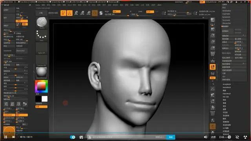Expand the ArrayMesh subpalette
Image resolution: width=251 pixels, height=141 pixels.
pos(227,84)
